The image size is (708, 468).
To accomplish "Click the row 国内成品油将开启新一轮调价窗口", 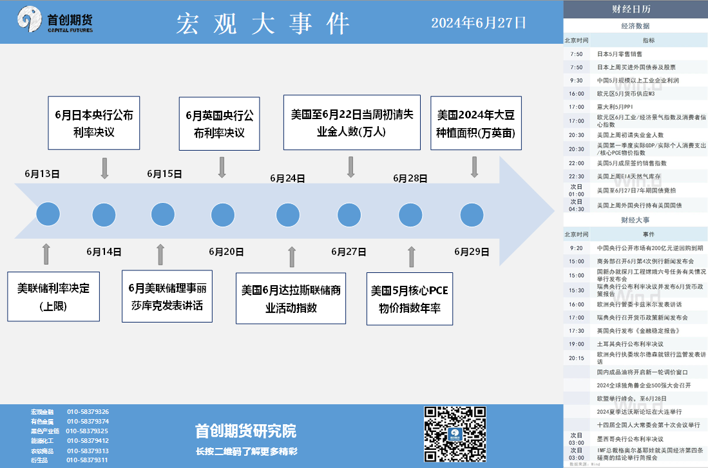I will tap(635, 372).
